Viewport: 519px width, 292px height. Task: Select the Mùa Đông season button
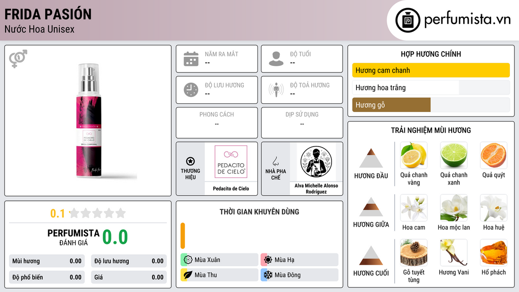[x=300, y=275]
